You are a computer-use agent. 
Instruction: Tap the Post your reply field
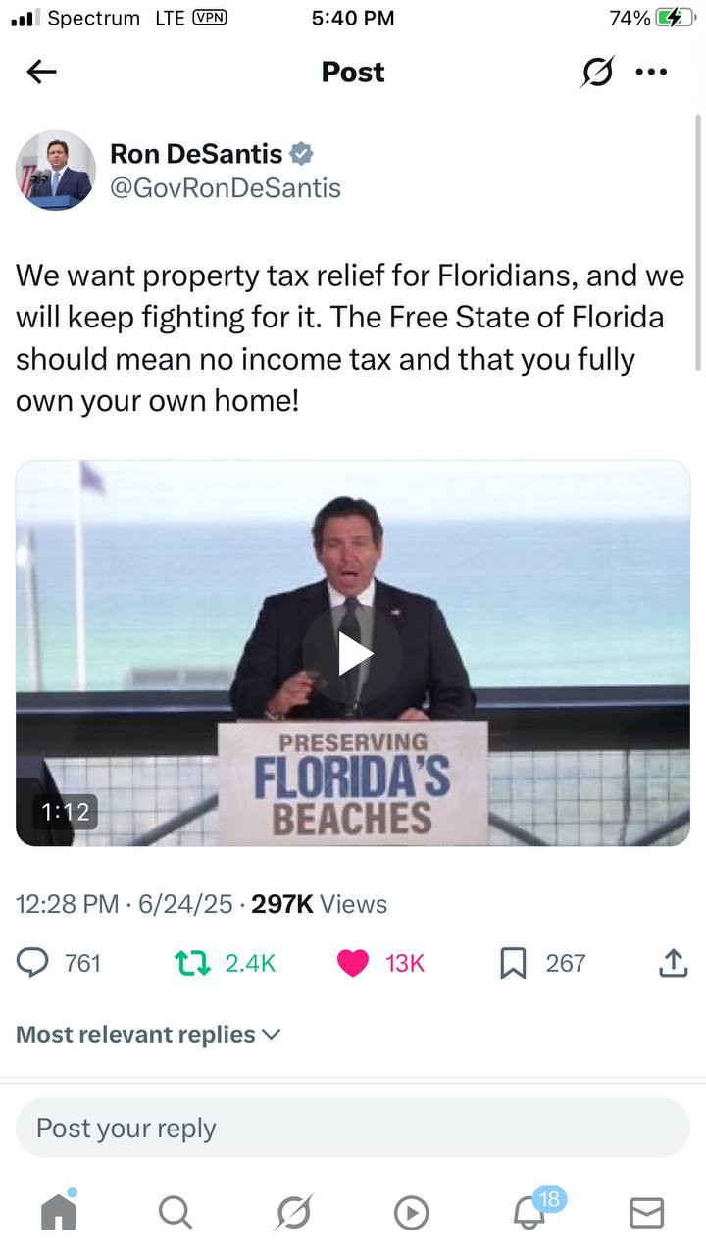353,1128
